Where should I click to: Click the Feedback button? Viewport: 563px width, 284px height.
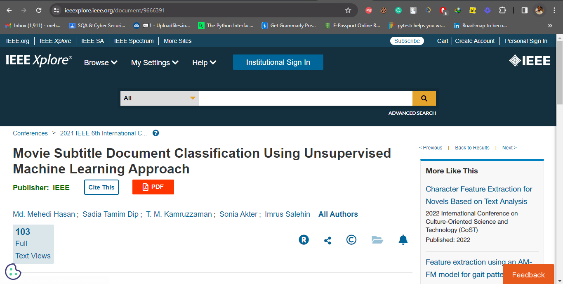(x=528, y=275)
